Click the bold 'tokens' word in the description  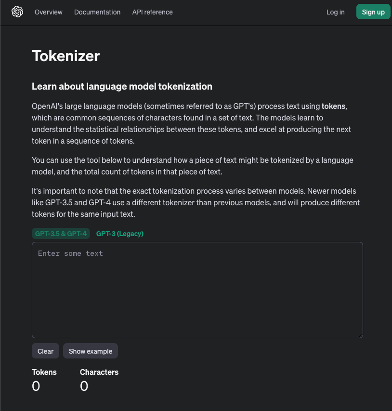[x=333, y=106]
